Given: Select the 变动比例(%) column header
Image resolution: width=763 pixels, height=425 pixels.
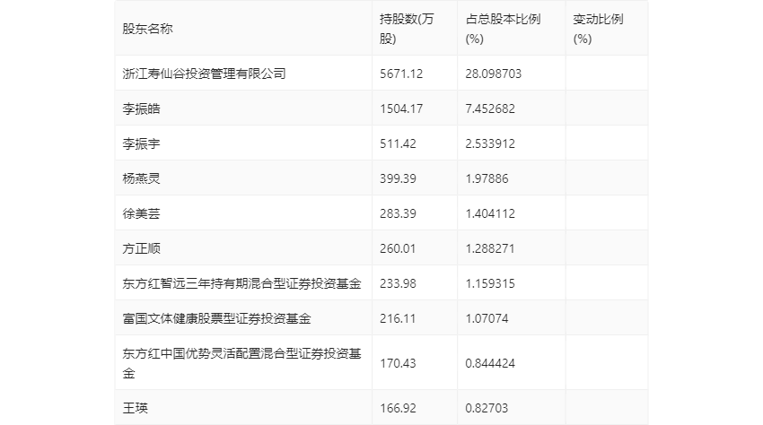Looking at the screenshot, I should pos(598,29).
